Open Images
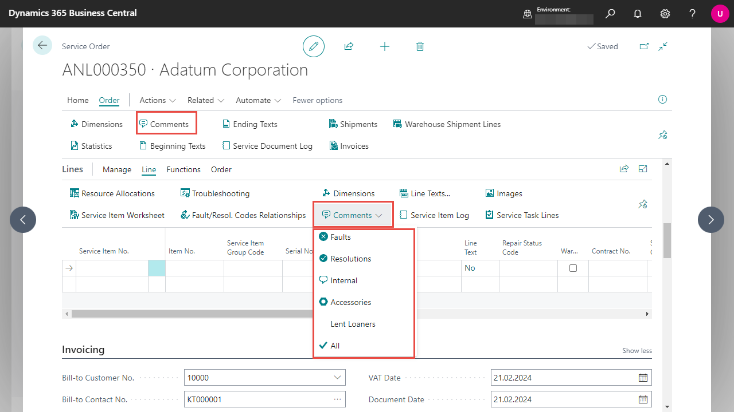Viewport: 734px width, 412px height. [x=503, y=193]
